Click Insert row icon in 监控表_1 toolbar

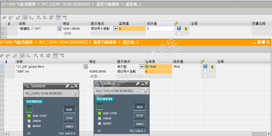[4, 18]
